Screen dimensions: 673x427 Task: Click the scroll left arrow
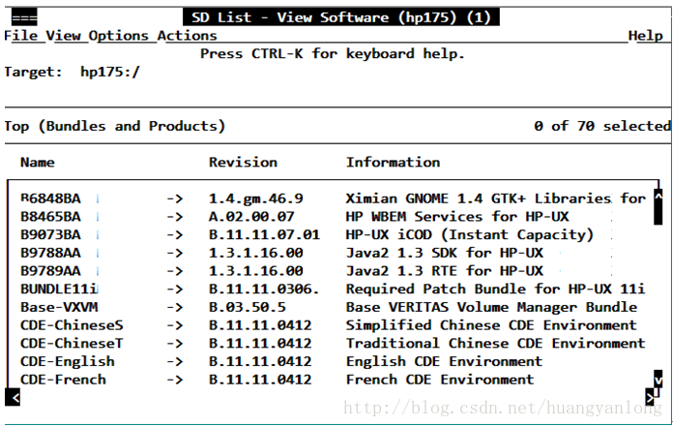[13, 397]
